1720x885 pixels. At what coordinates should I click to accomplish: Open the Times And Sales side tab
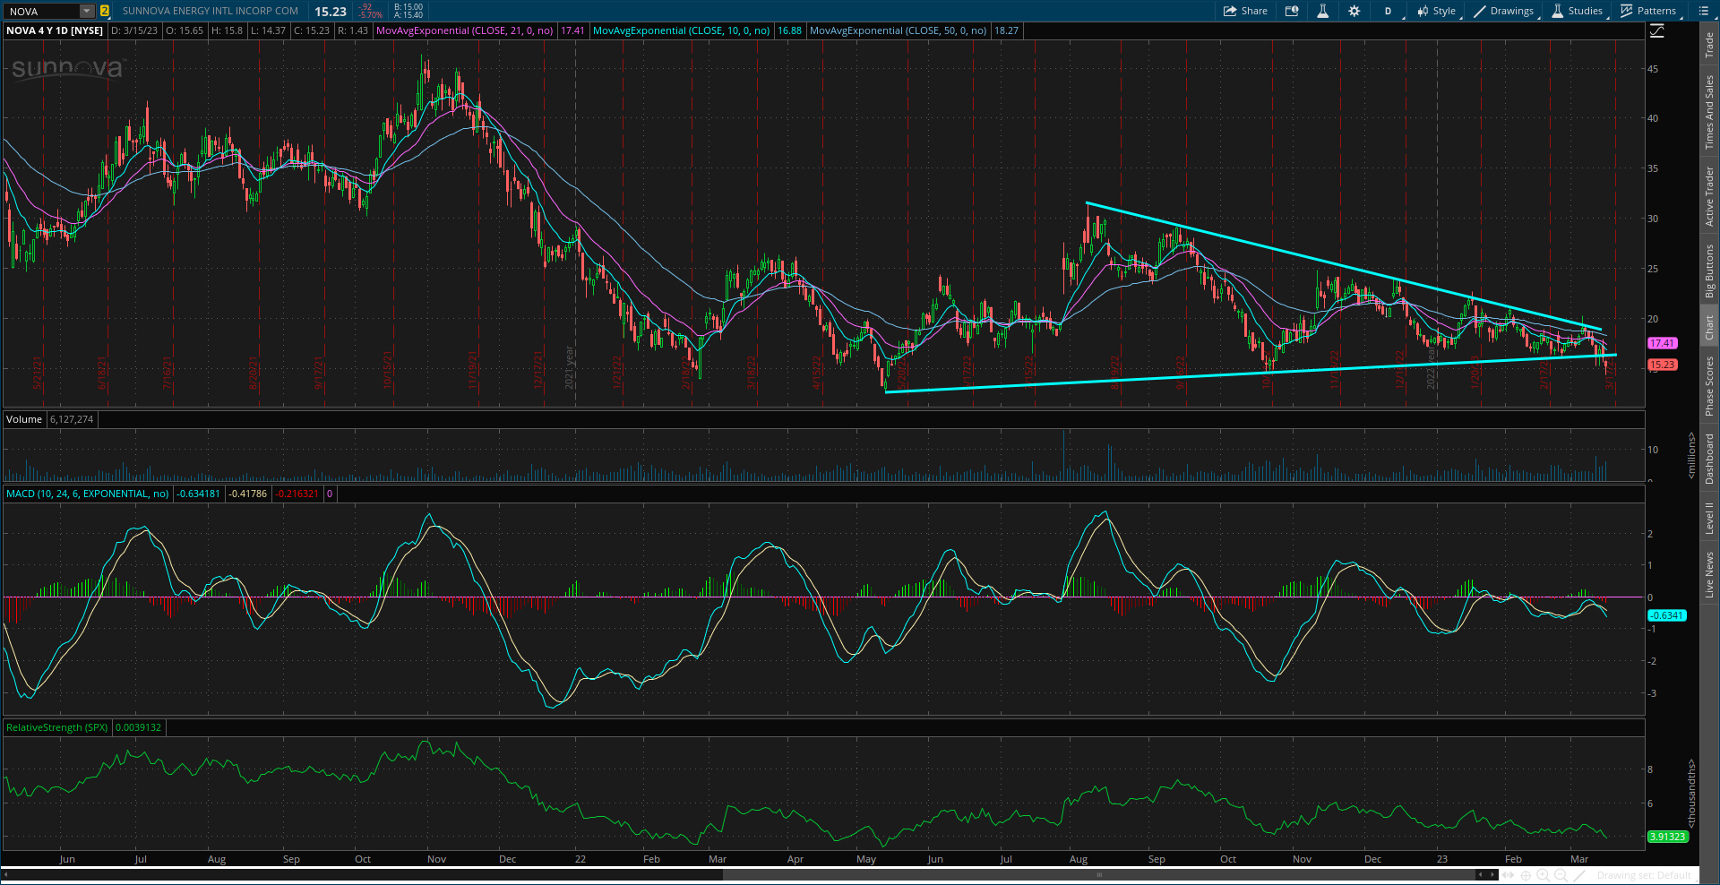(x=1709, y=112)
